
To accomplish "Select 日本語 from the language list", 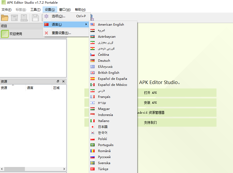I will [x=103, y=127].
